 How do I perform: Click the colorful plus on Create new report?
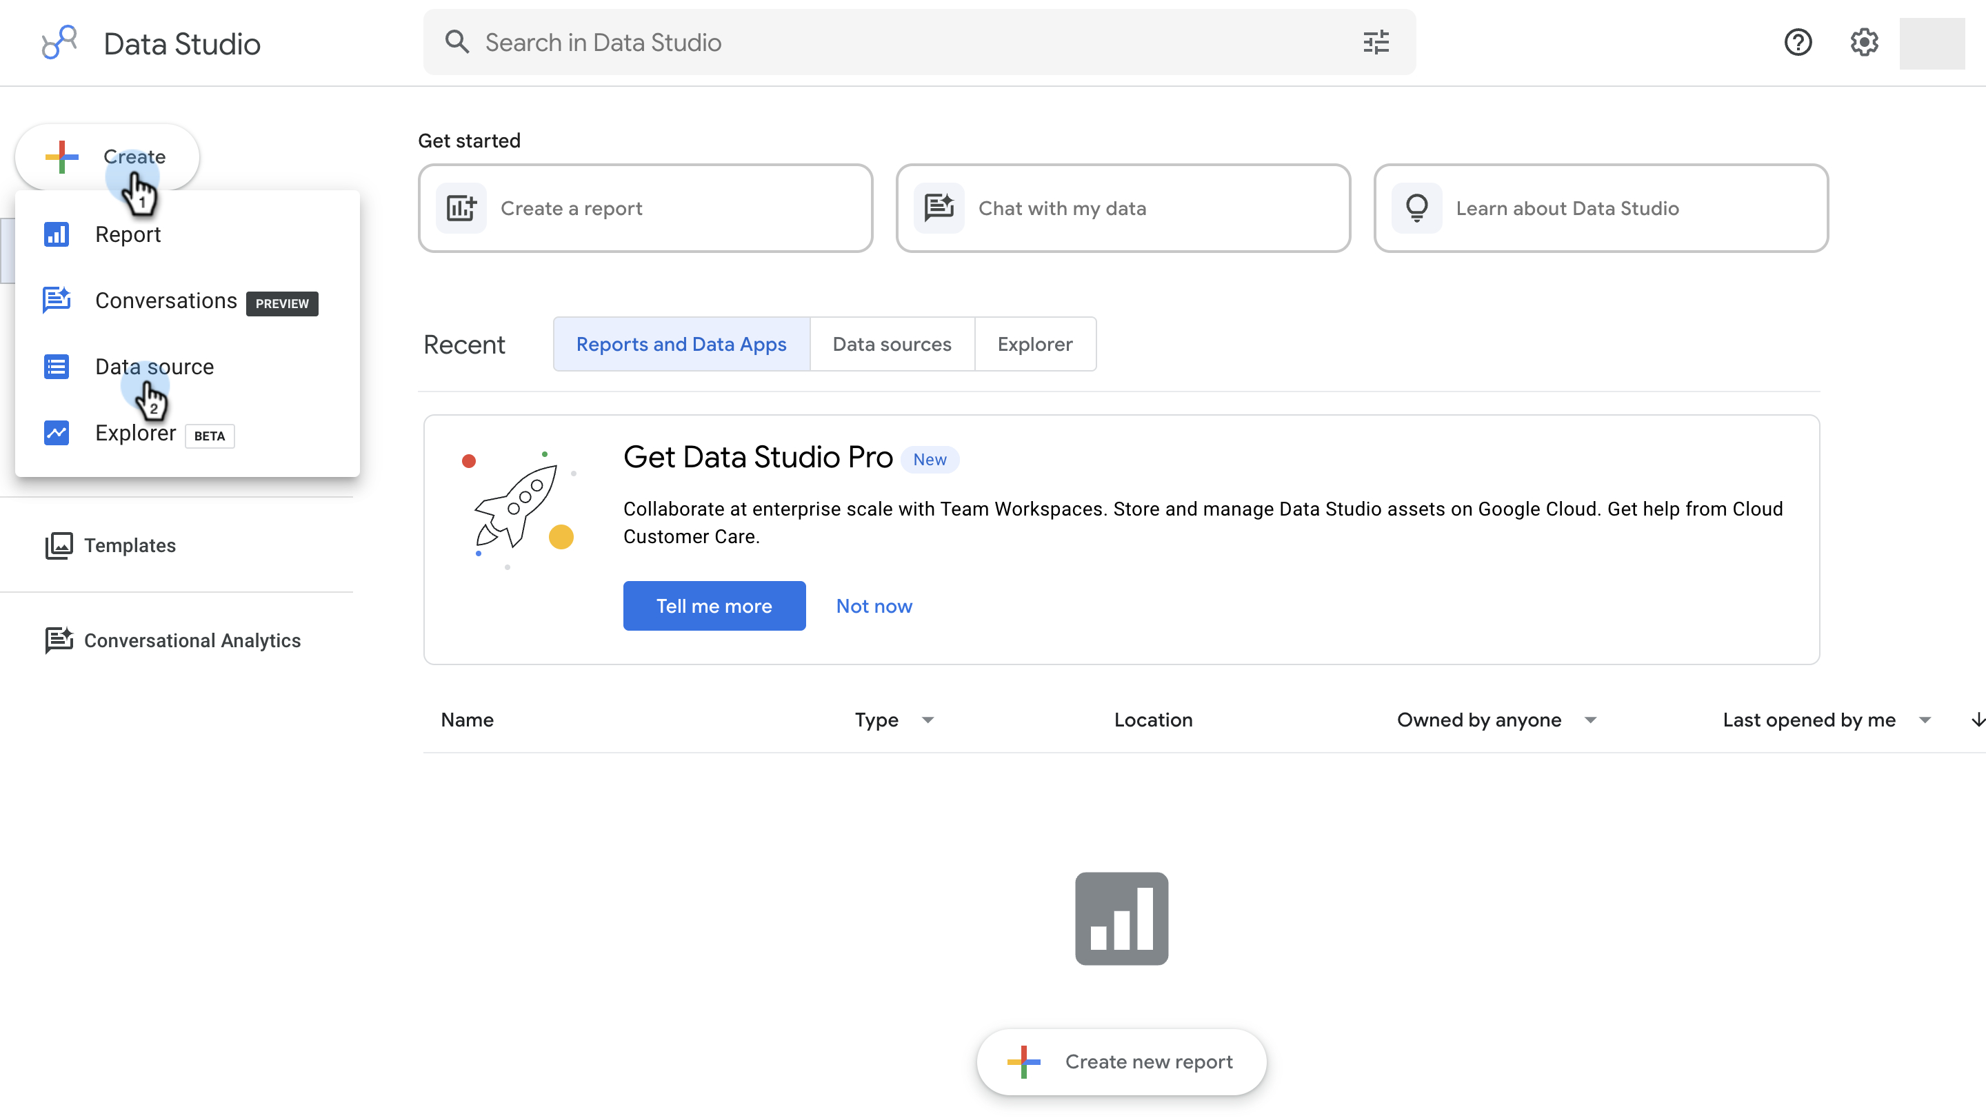(1024, 1061)
